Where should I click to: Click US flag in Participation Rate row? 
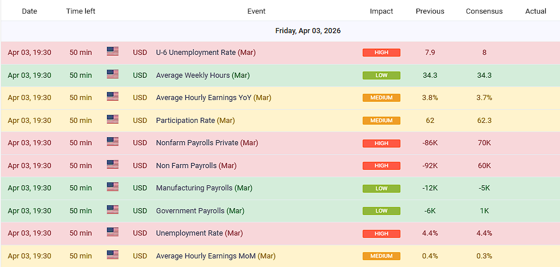pyautogui.click(x=113, y=119)
